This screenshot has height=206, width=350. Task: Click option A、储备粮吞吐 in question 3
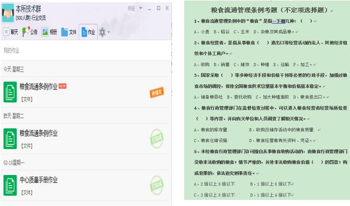208,97
